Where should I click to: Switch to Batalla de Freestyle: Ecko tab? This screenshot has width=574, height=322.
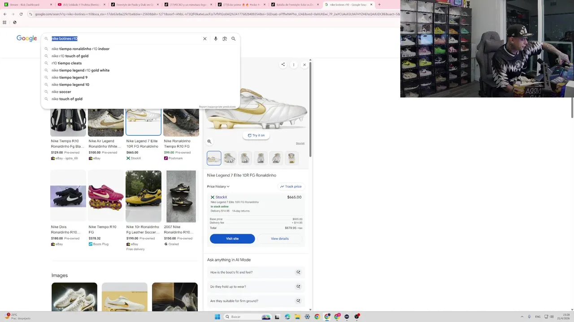click(295, 4)
